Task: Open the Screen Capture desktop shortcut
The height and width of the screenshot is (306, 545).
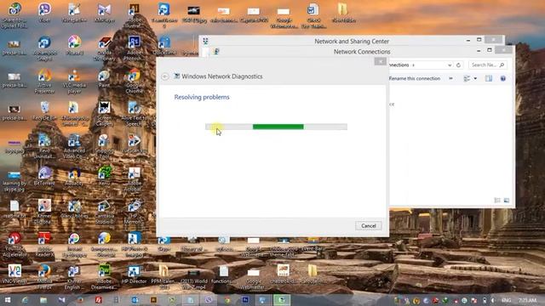Action: click(x=104, y=113)
